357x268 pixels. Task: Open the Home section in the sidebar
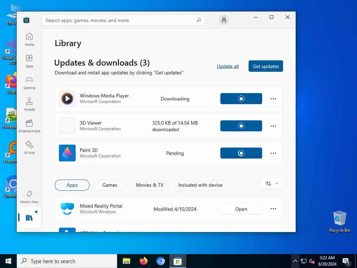click(x=29, y=39)
